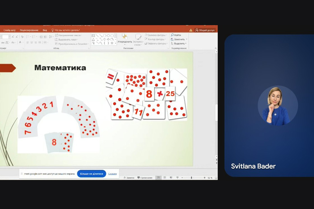Image resolution: width=314 pixels, height=209 pixels.
Task: Open Контур фигуры outline dropdown
Action: click(155, 39)
